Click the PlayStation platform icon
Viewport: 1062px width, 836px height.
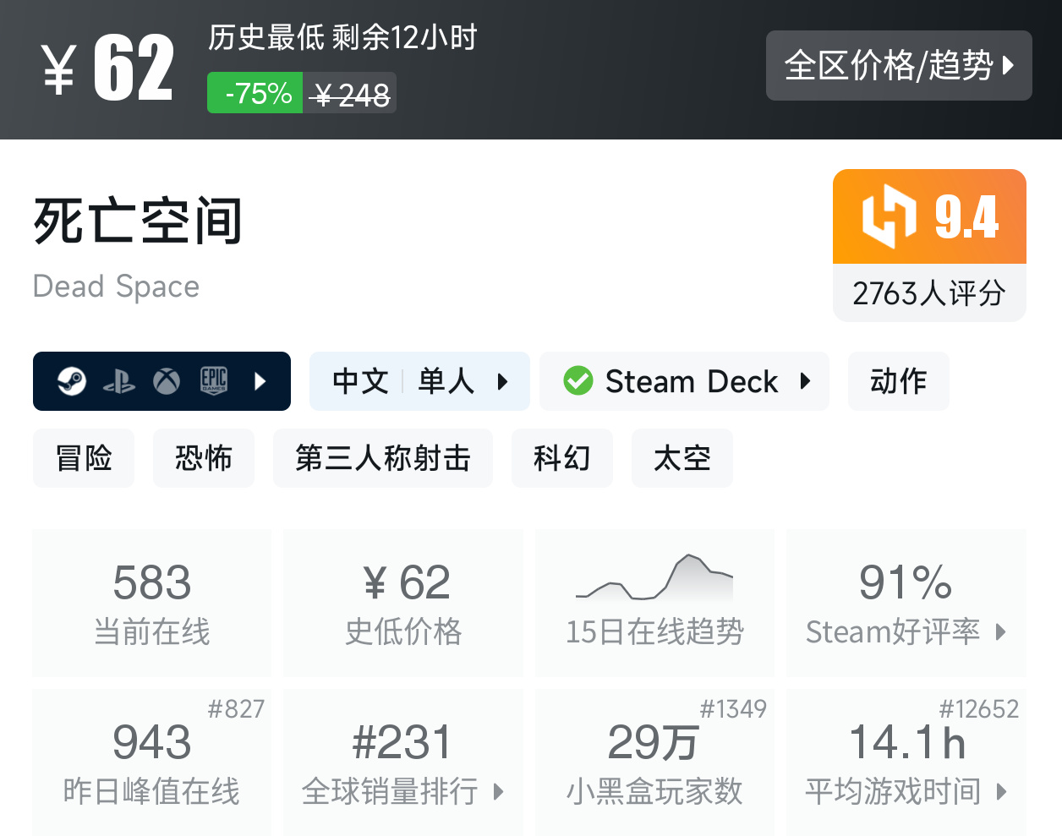click(119, 382)
